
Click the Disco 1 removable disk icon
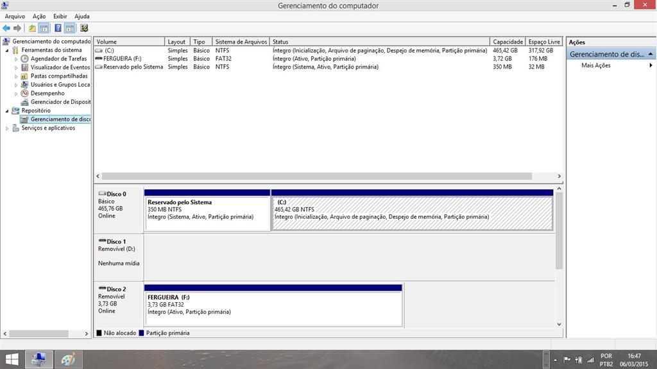pyautogui.click(x=102, y=241)
